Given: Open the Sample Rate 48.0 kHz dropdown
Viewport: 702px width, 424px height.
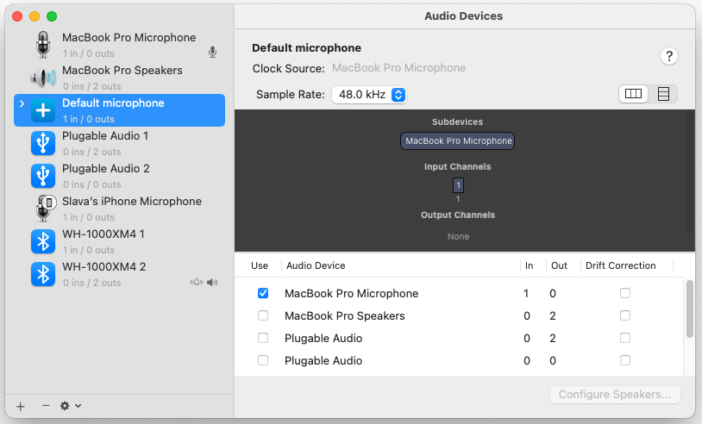Looking at the screenshot, I should click(369, 95).
